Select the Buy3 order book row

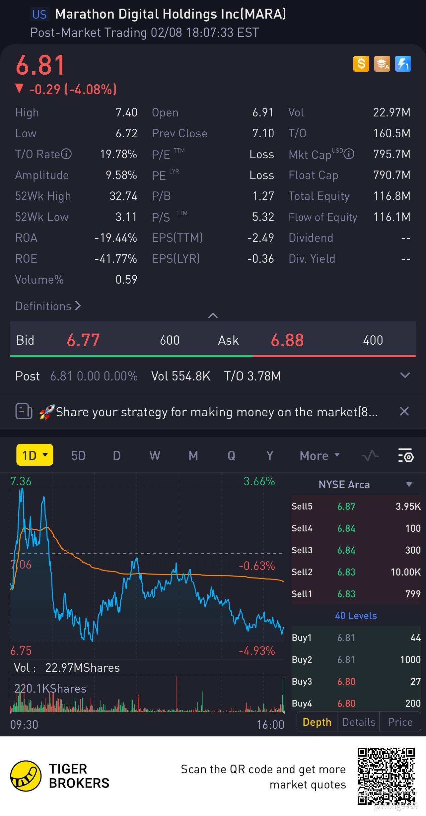[356, 681]
